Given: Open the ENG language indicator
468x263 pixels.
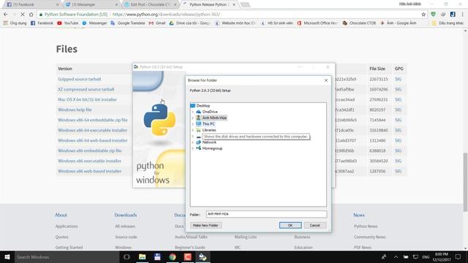Looking at the screenshot, I should click(x=426, y=257).
